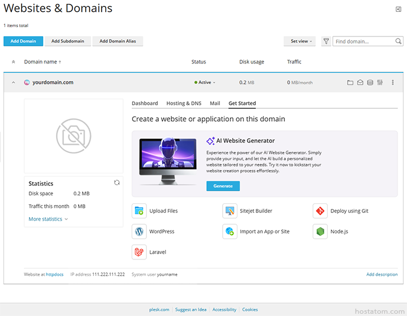The width and height of the screenshot is (407, 316).
Task: Open the file manager folder icon
Action: pos(350,83)
